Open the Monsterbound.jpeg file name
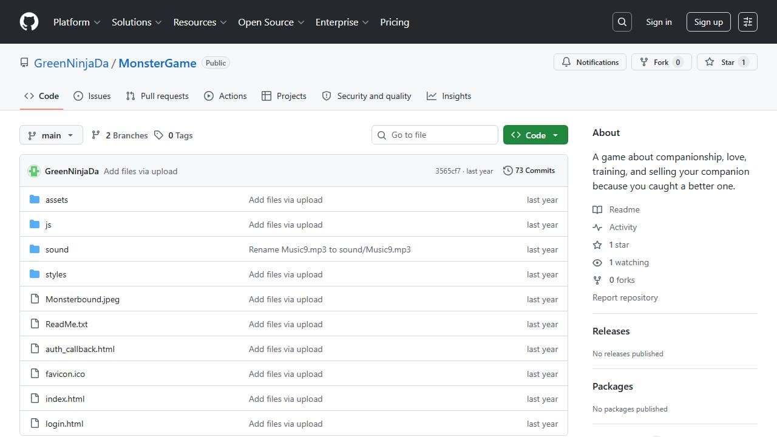 pyautogui.click(x=83, y=299)
